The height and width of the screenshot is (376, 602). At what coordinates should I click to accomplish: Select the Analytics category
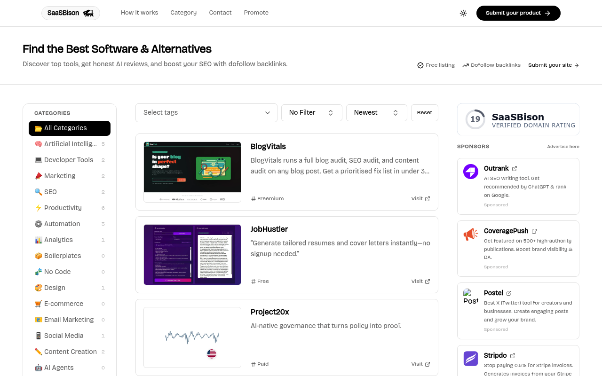pyautogui.click(x=70, y=240)
